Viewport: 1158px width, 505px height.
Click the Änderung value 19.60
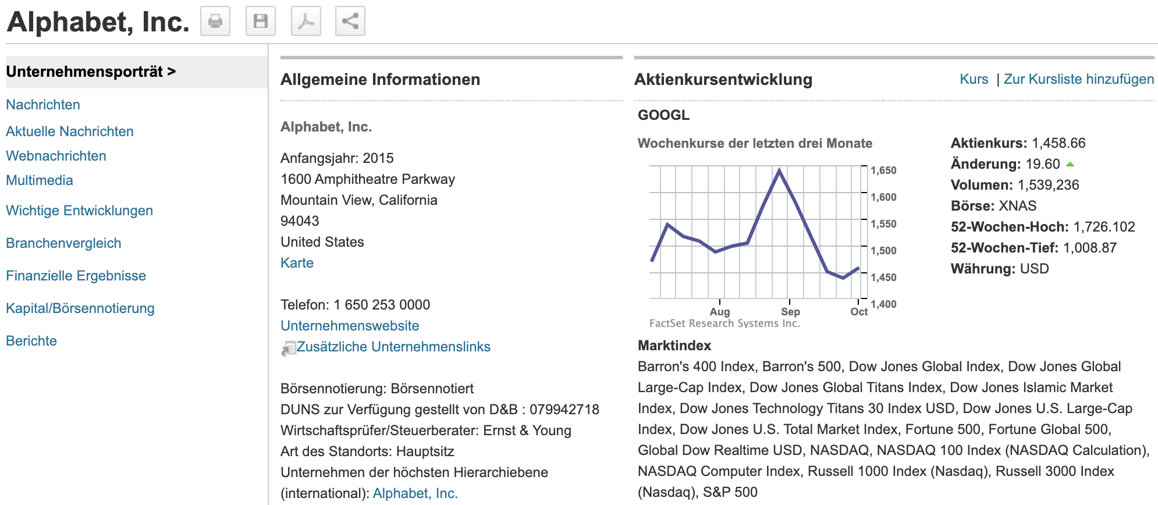tap(1043, 164)
